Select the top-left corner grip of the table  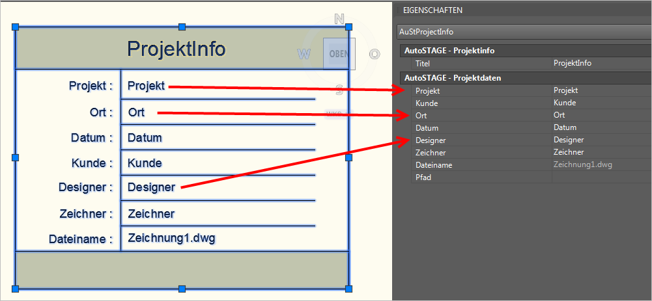[x=15, y=27]
